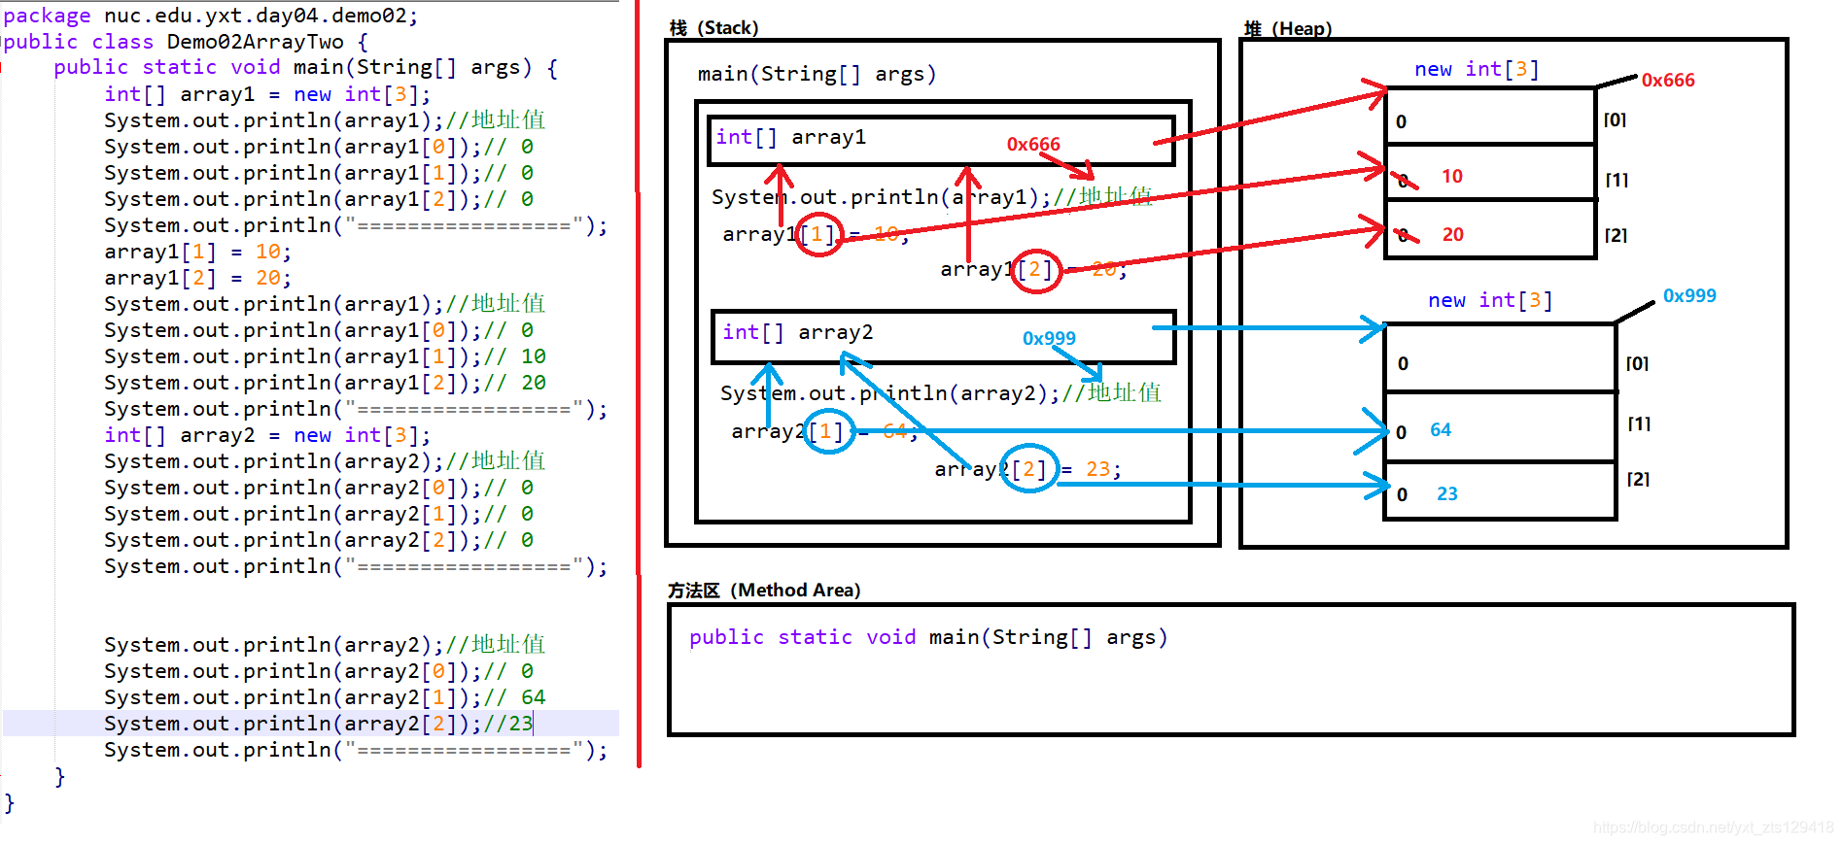Click the 'int[] array2' variable box in Stack
This screenshot has height=845, width=1843.
point(944,336)
